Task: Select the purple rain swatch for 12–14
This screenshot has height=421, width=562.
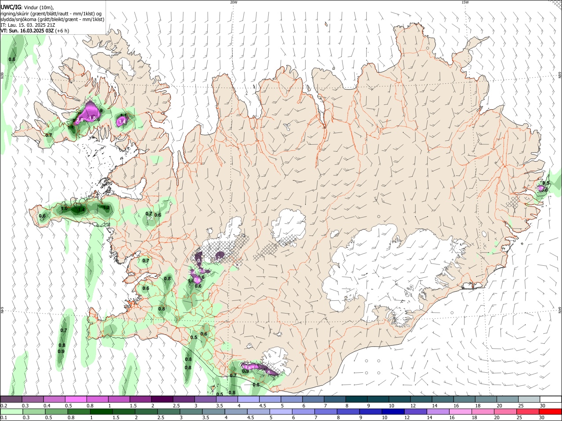Action: pyautogui.click(x=415, y=411)
